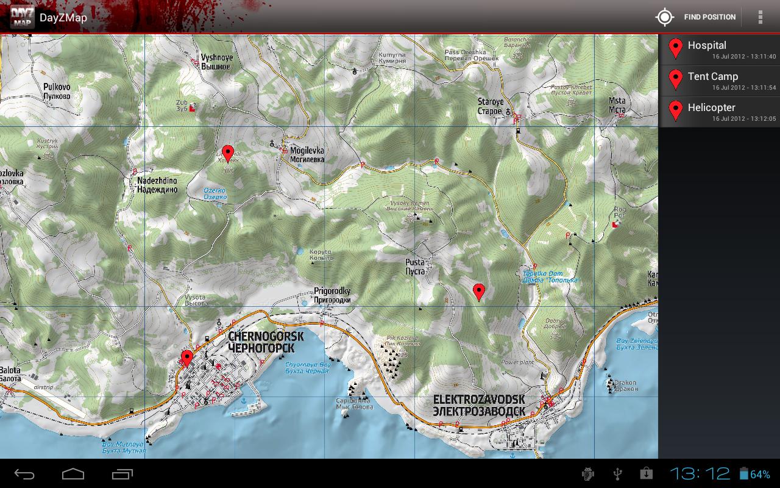Tap the Staroye village label
780x488 pixels.
491,107
